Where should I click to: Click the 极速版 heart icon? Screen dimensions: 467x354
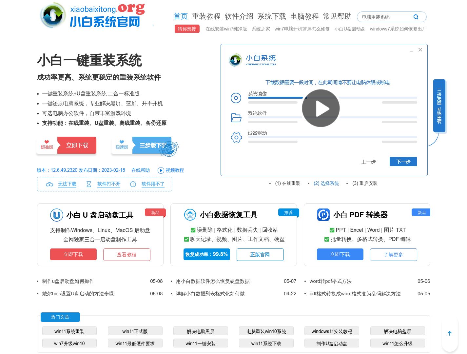click(x=122, y=142)
